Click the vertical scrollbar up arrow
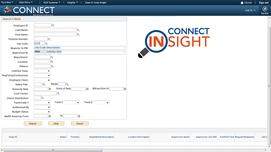Screen dimensions: 271x152 pyautogui.click(x=269, y=18)
